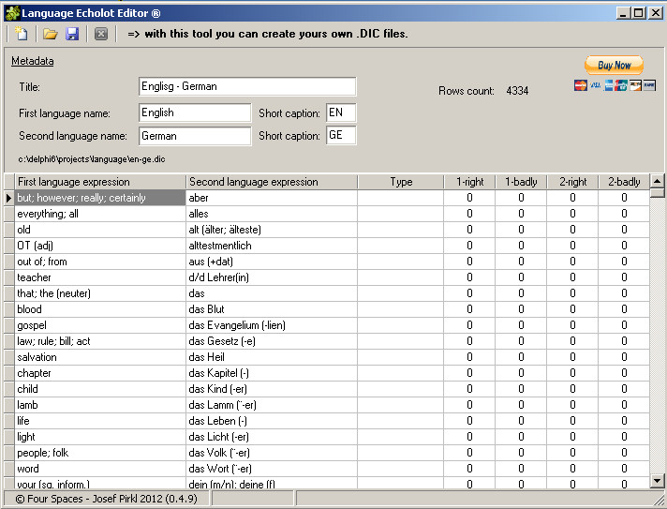The width and height of the screenshot is (667, 509).
Task: Select the 'people; folk' cell
Action: (100, 453)
